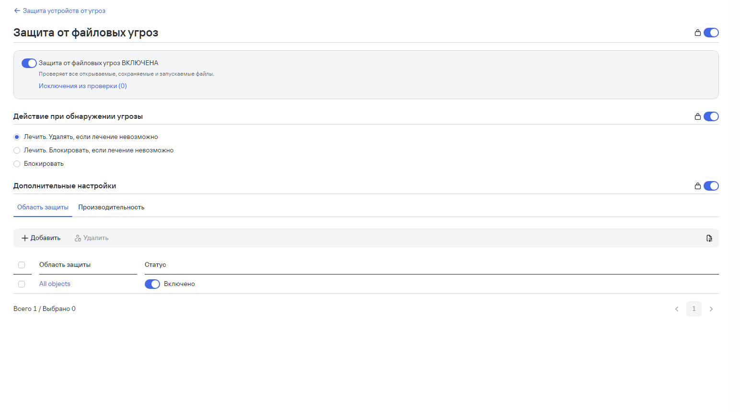Image resolution: width=740 pixels, height=412 pixels.
Task: Add a protection scope with Добавить
Action: click(41, 238)
